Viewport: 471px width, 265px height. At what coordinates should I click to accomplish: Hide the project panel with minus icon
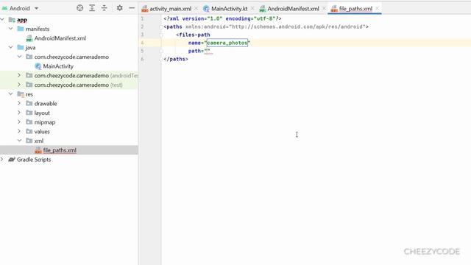point(132,8)
